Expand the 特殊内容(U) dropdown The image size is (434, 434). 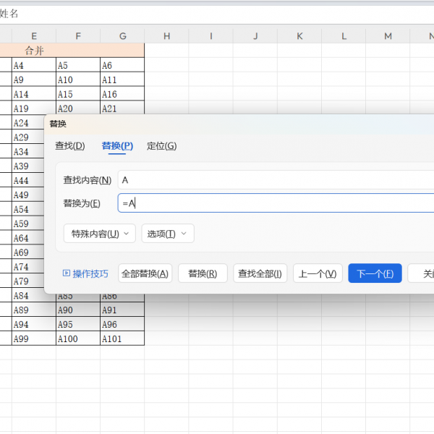100,234
